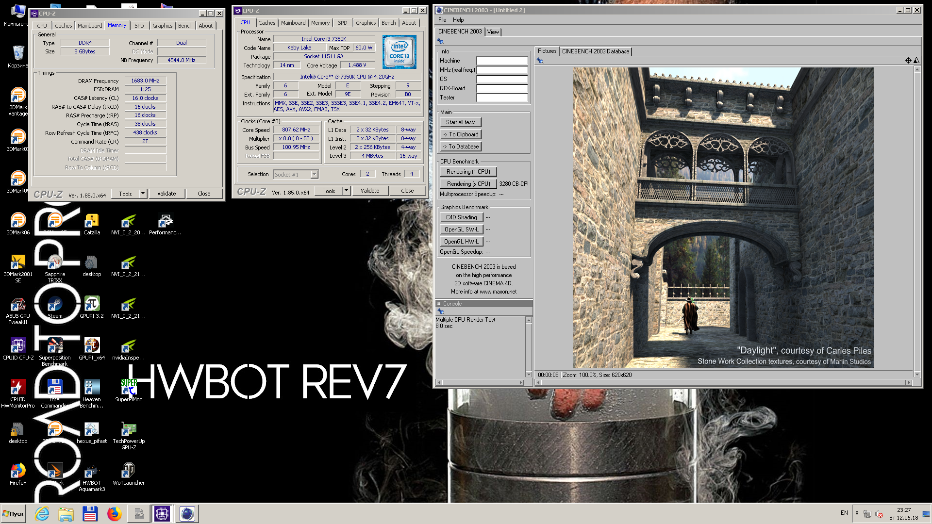Viewport: 932px width, 524px height.
Task: Show hidden system tray icons arrow
Action: (857, 513)
